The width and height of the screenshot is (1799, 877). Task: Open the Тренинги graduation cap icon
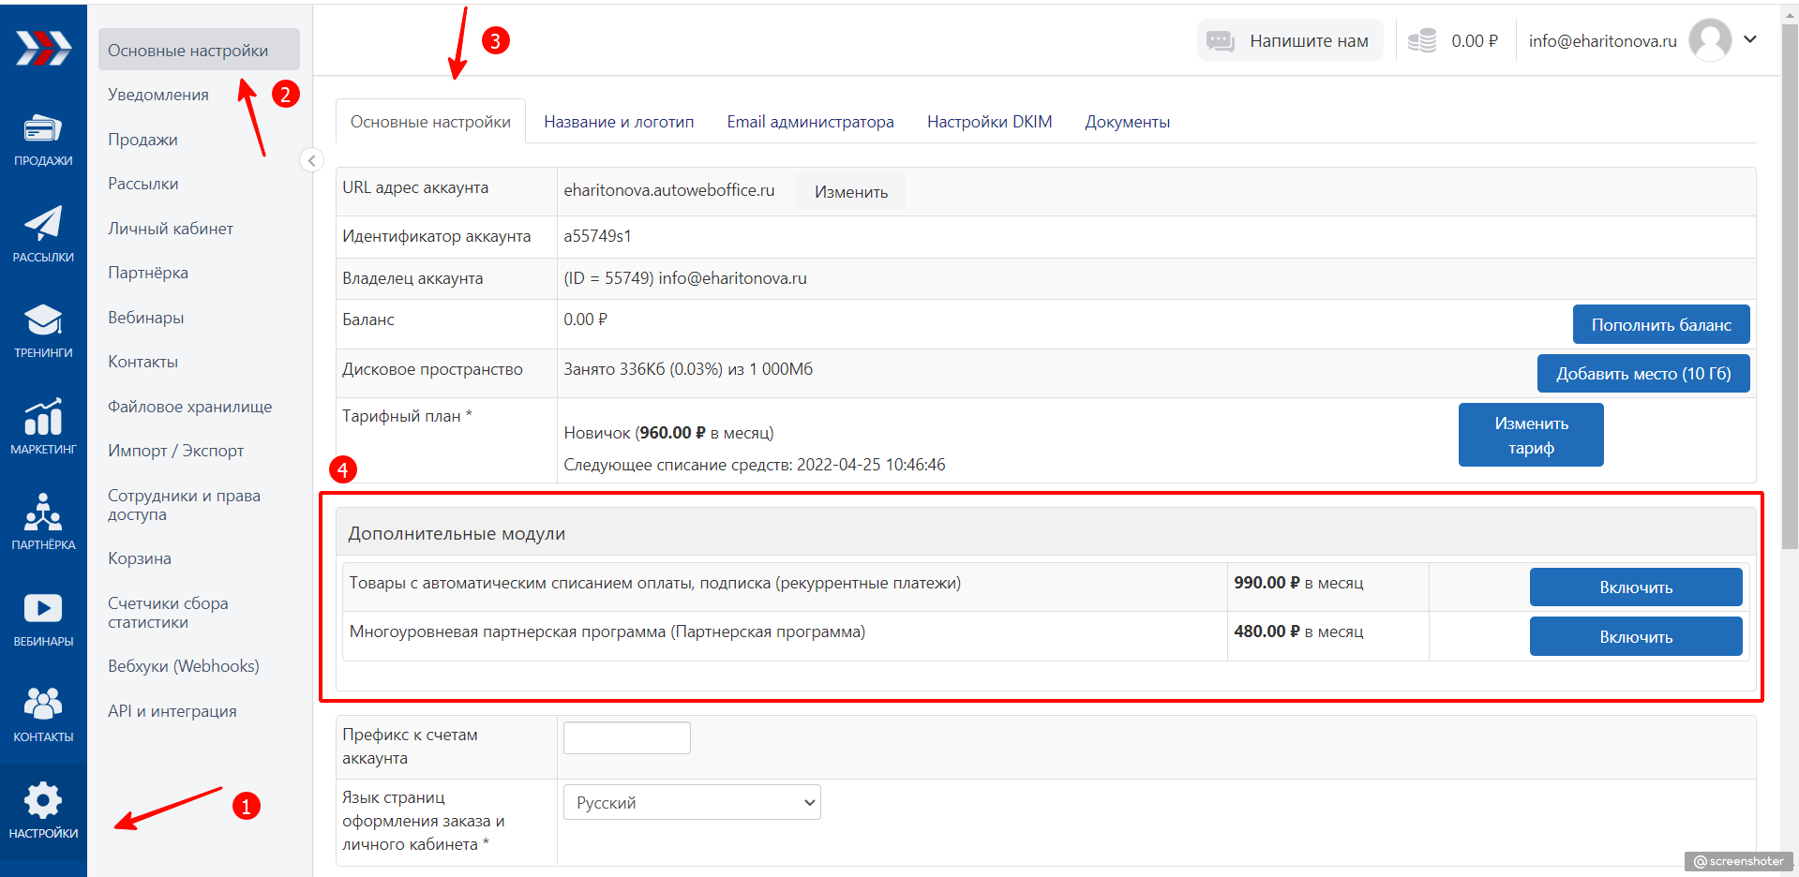click(x=43, y=321)
